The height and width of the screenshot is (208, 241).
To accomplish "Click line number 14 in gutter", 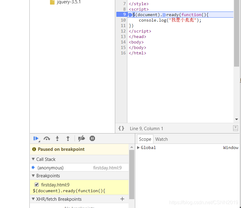I will [x=123, y=42].
